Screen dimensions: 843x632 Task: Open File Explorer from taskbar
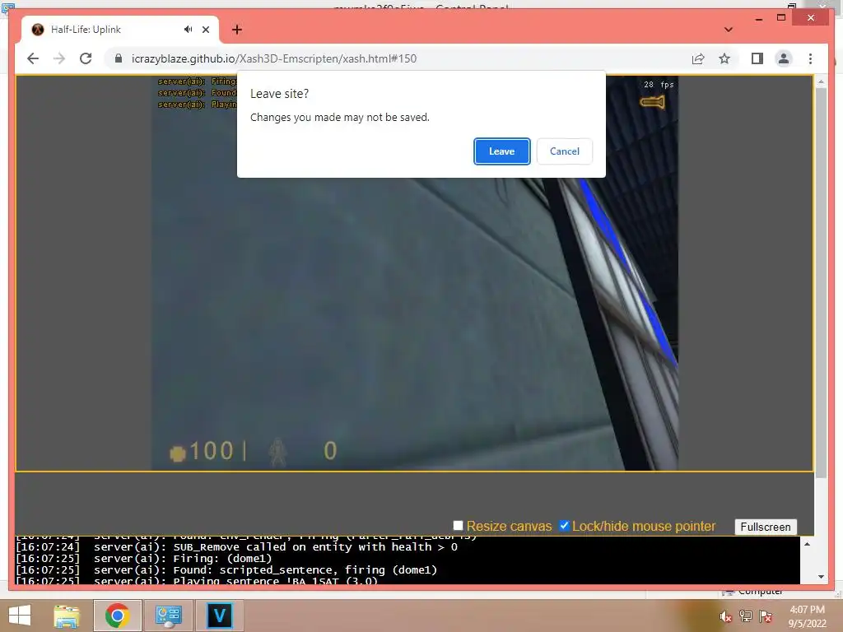(x=67, y=616)
